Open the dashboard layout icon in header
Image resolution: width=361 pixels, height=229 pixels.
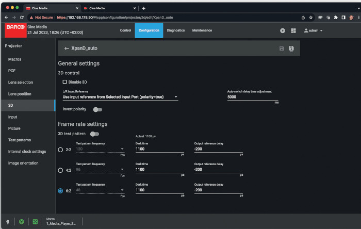tap(293, 30)
